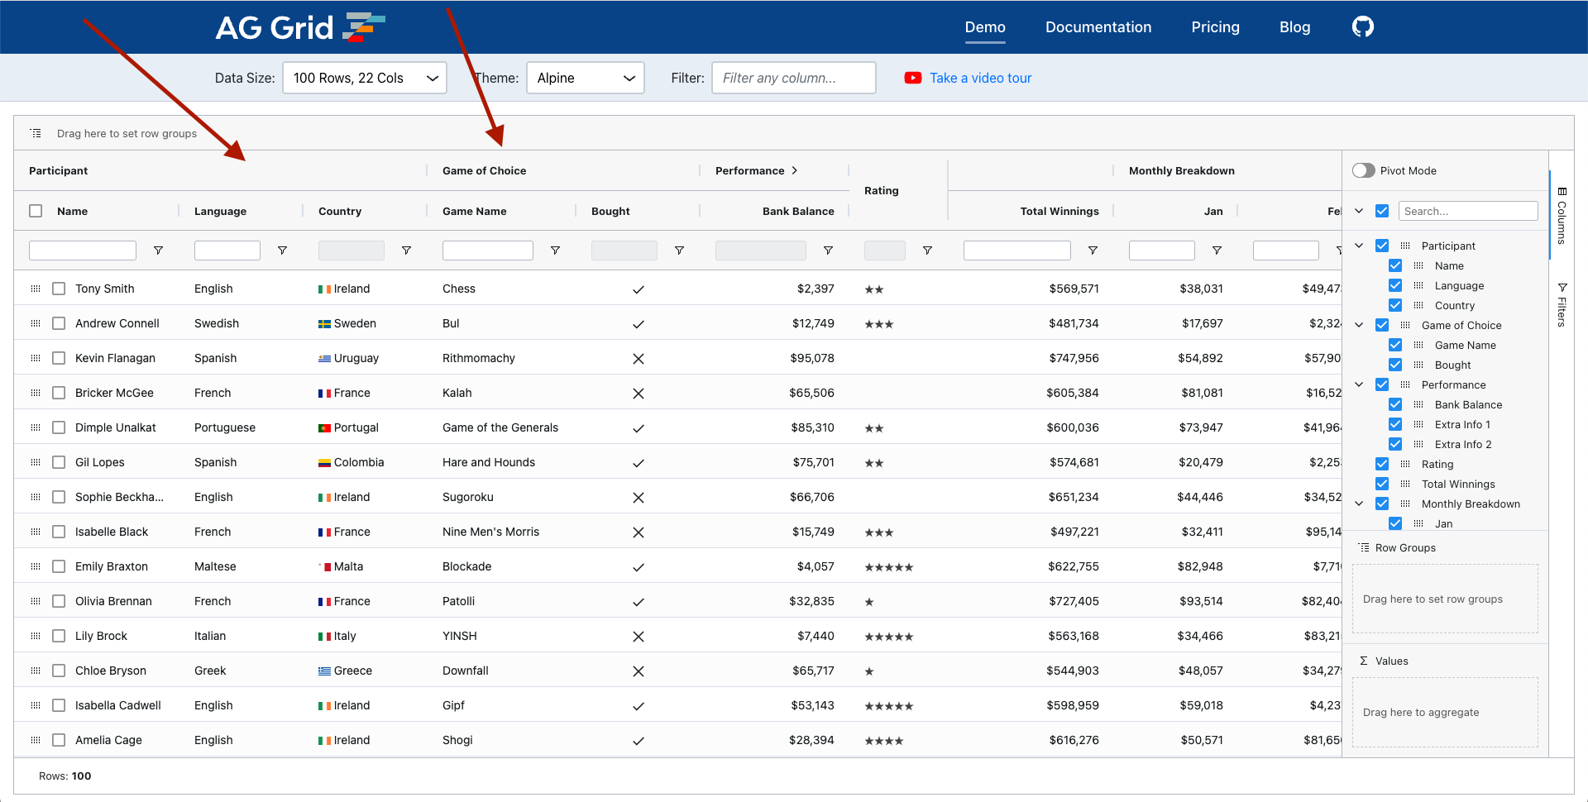Image resolution: width=1588 pixels, height=802 pixels.
Task: Click the row groups icon beside drag hint
Action: click(x=35, y=132)
